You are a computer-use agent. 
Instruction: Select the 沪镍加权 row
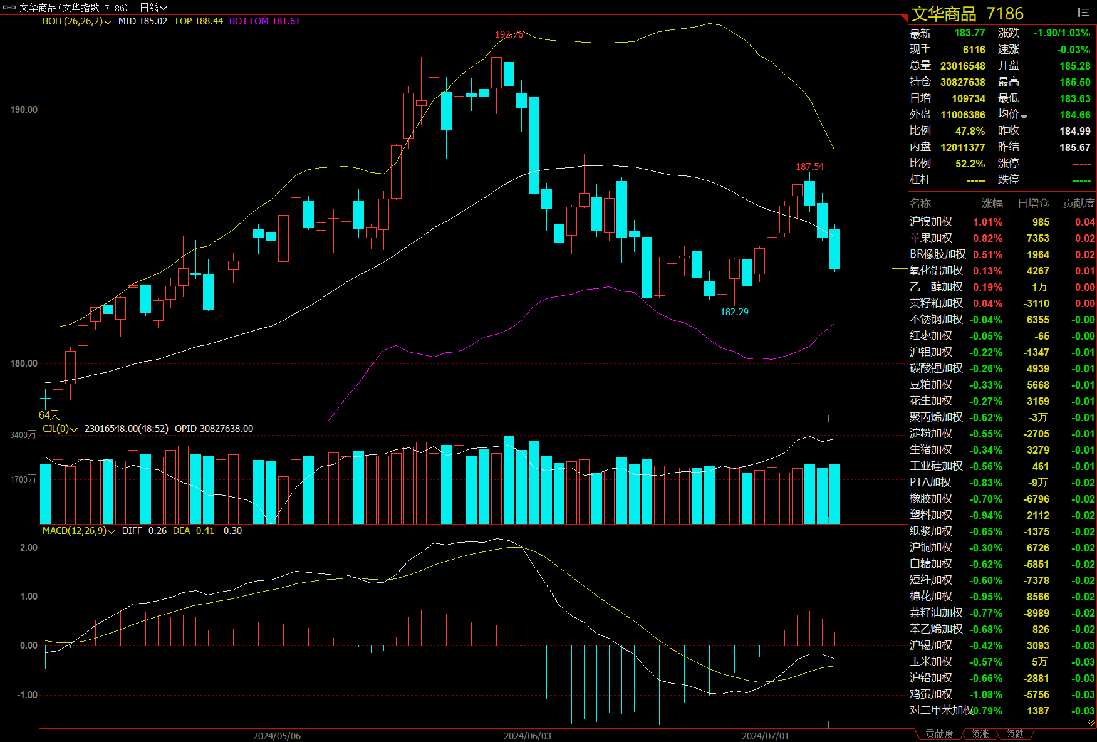(x=1002, y=222)
